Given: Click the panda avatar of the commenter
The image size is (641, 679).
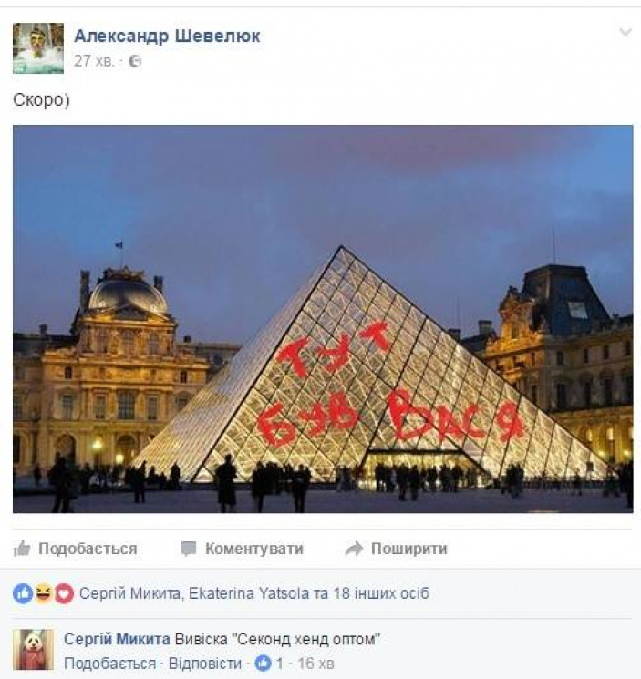Looking at the screenshot, I should tap(34, 650).
